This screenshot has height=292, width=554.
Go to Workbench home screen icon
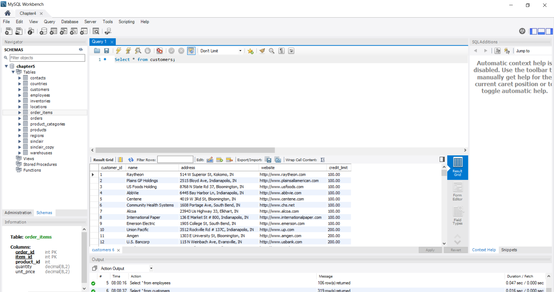tap(8, 13)
